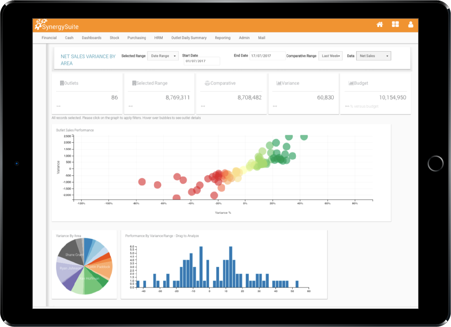Click the chart icon beside Budget
This screenshot has width=451, height=327.
351,83
